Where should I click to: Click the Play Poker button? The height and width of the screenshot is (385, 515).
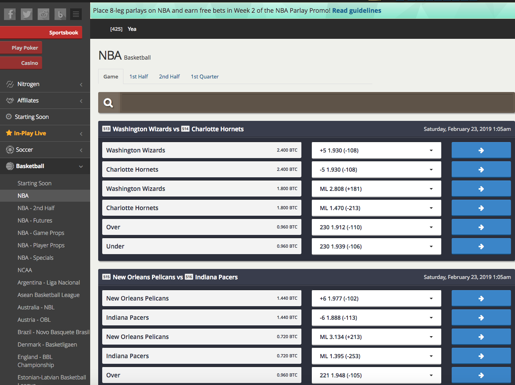point(21,48)
